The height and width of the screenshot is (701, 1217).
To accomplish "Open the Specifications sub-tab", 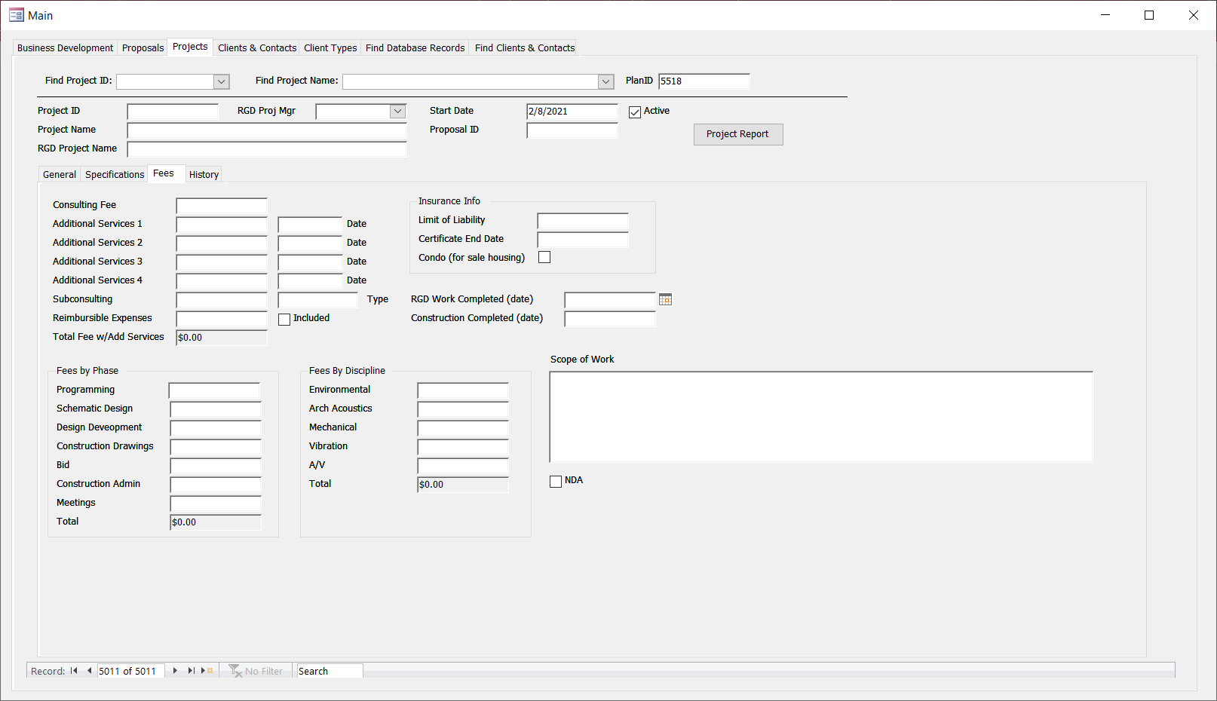I will 115,174.
